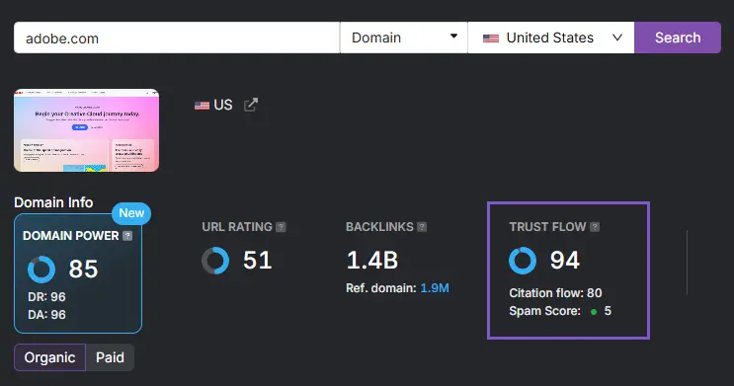Click the New badge on Domain Power
This screenshot has height=386, width=734.
(x=131, y=213)
